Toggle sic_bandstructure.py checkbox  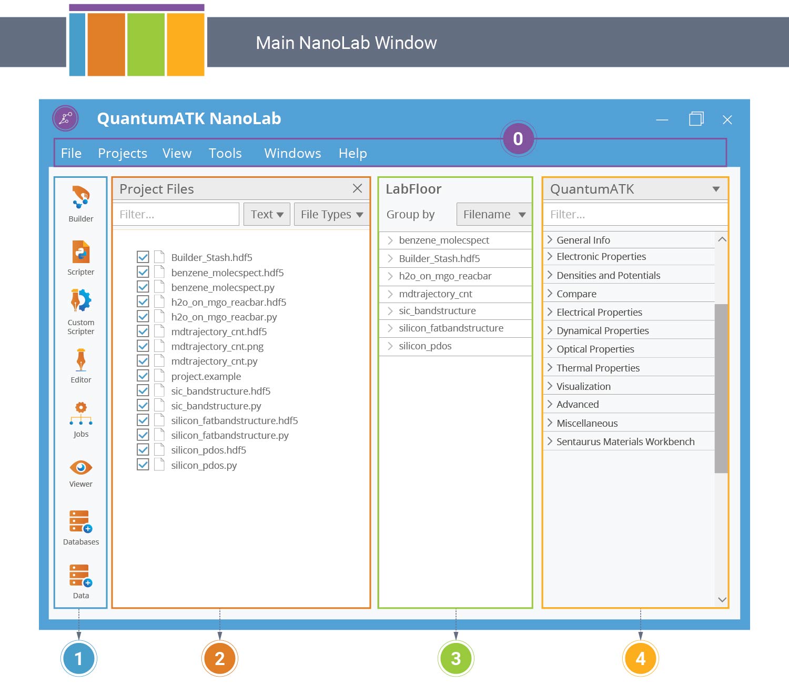[143, 405]
